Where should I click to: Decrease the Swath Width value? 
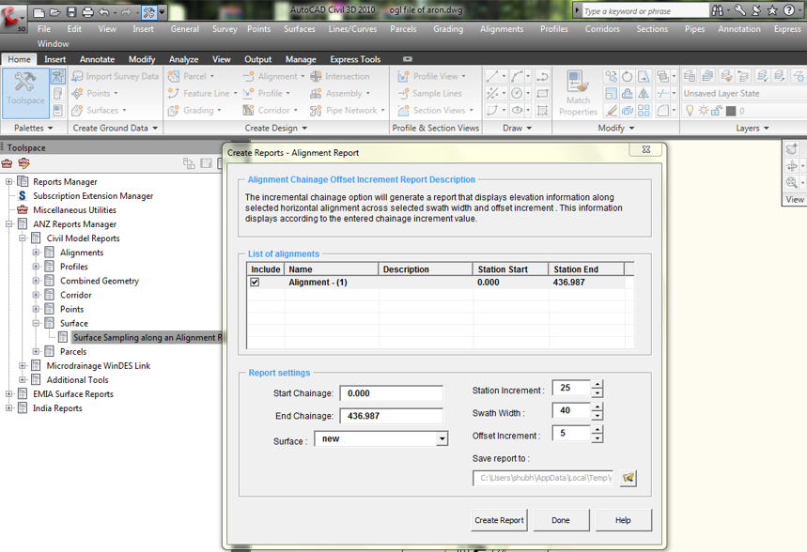[597, 415]
